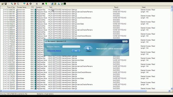Select the errorState path cell at 21:47:08.4062210
This screenshot has height=97, width=173.
(66, 24)
